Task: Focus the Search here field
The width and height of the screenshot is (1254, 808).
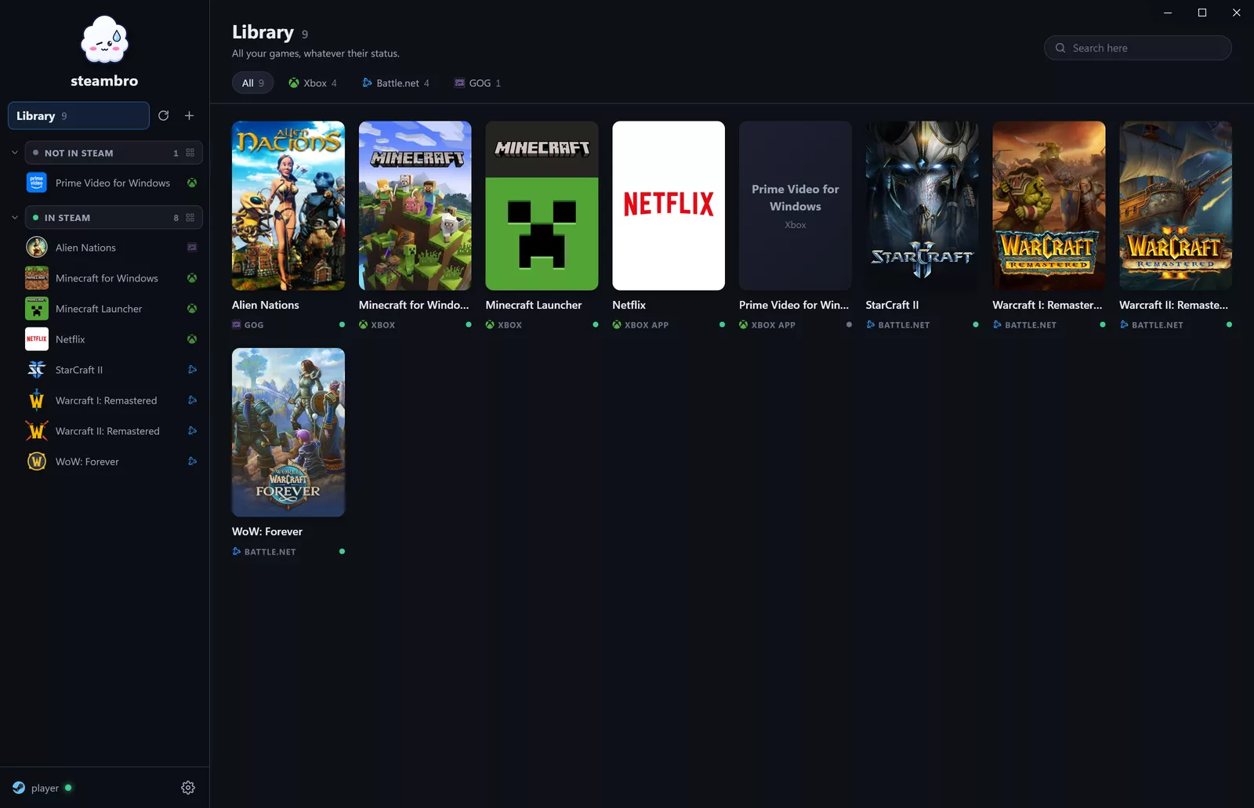Action: click(x=1137, y=48)
